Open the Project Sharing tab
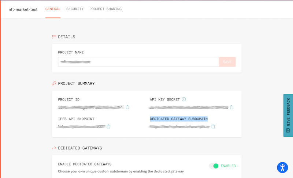 tap(105, 9)
